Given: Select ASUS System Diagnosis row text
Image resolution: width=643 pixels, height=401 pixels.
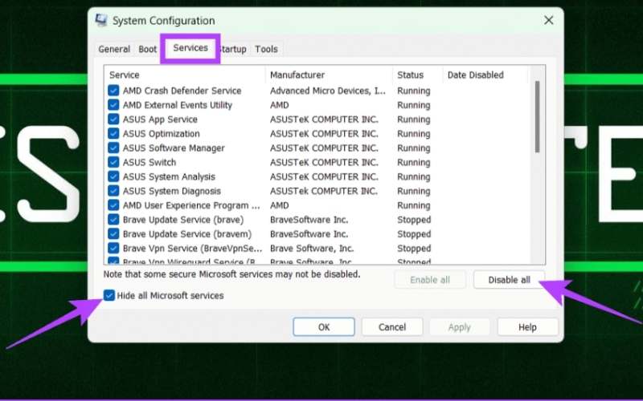Looking at the screenshot, I should click(172, 191).
